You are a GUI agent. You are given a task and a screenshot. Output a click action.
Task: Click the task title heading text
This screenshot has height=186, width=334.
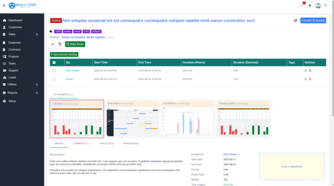click(x=159, y=20)
